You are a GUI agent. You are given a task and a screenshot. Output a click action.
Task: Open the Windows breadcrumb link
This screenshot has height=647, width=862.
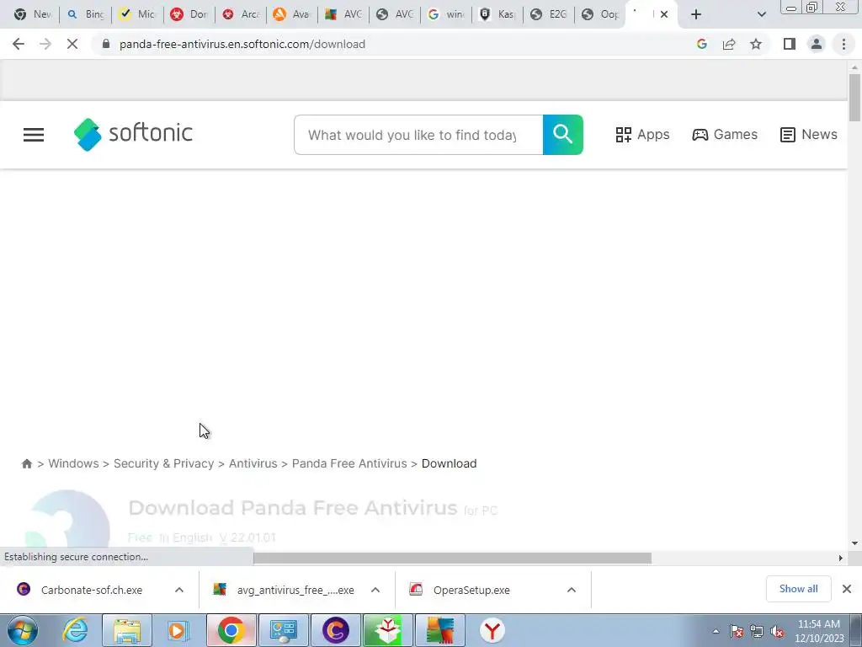tap(74, 464)
